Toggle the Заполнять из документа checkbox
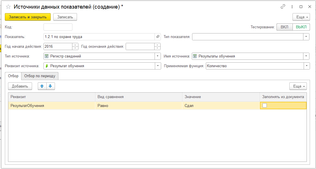The image size is (316, 169). (x=265, y=106)
